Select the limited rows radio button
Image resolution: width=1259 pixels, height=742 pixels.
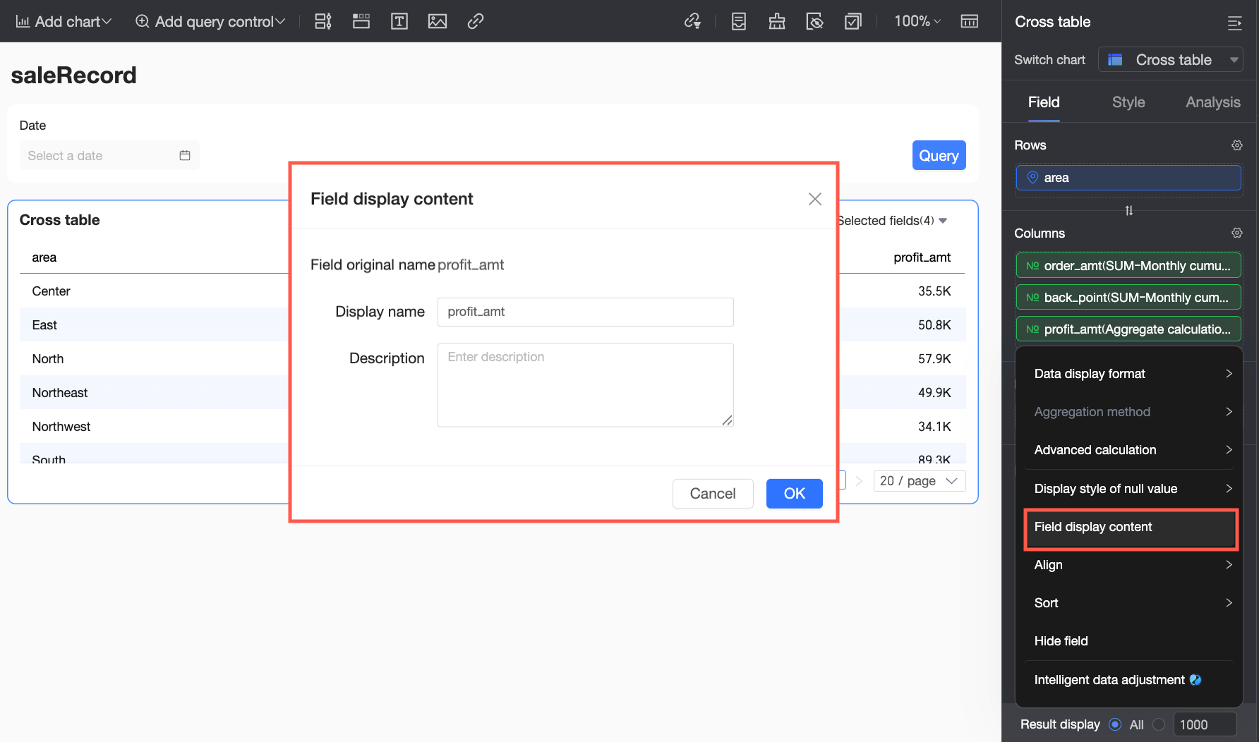click(1158, 724)
